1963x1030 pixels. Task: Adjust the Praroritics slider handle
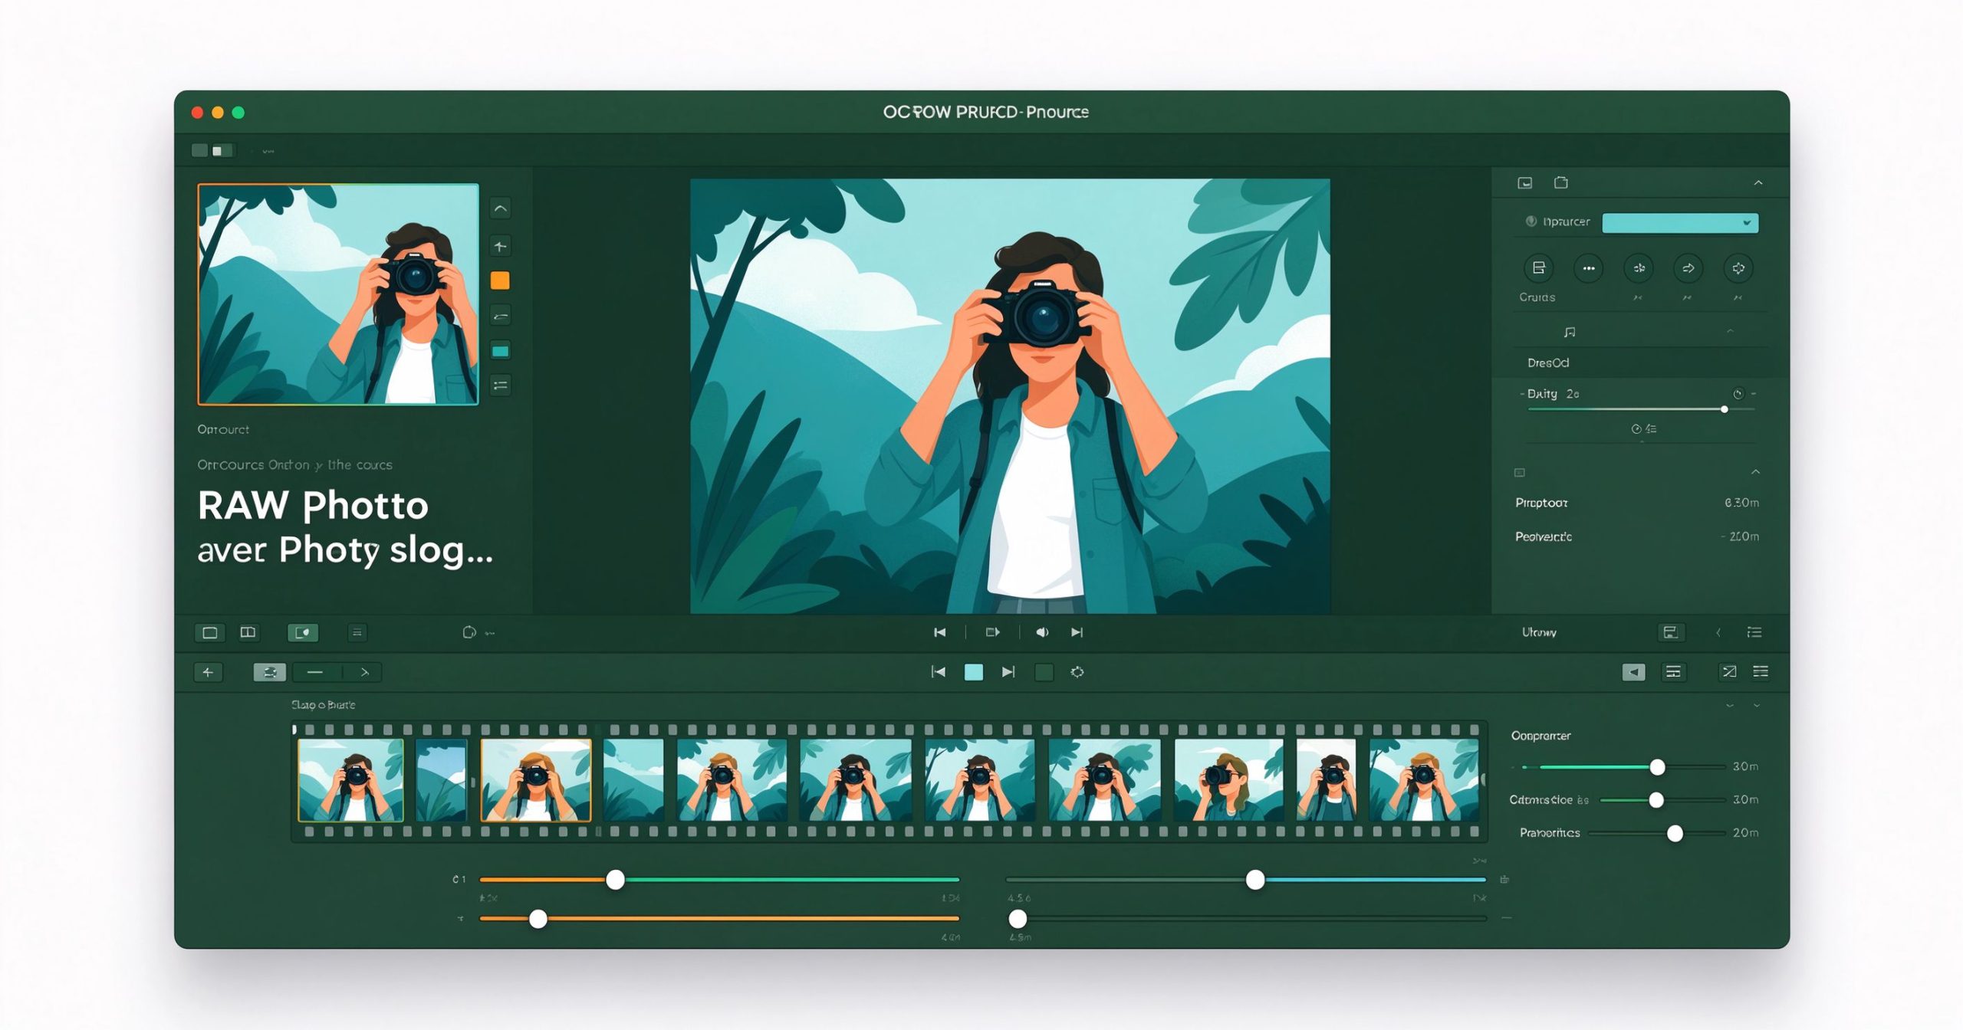coord(1675,833)
